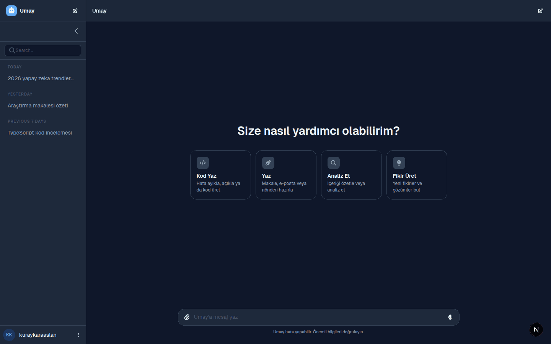Click the magnifier icon on Analiz Et card
Viewport: 551px width, 344px height.
click(334, 163)
